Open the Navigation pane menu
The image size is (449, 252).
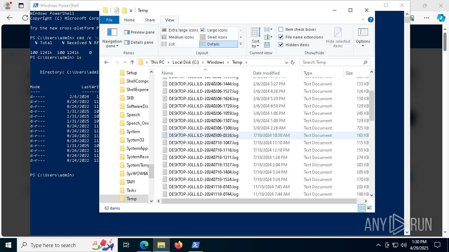coord(112,38)
